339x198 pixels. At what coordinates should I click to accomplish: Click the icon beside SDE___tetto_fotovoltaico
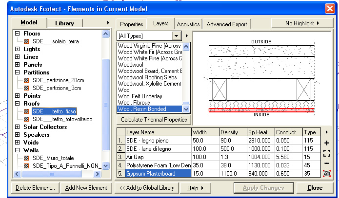[x=26, y=119]
